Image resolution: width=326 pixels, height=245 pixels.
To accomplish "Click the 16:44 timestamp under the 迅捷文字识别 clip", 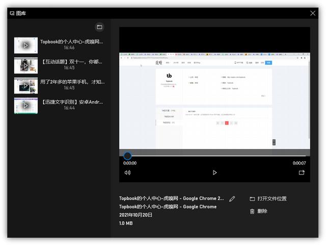I will 69,108.
